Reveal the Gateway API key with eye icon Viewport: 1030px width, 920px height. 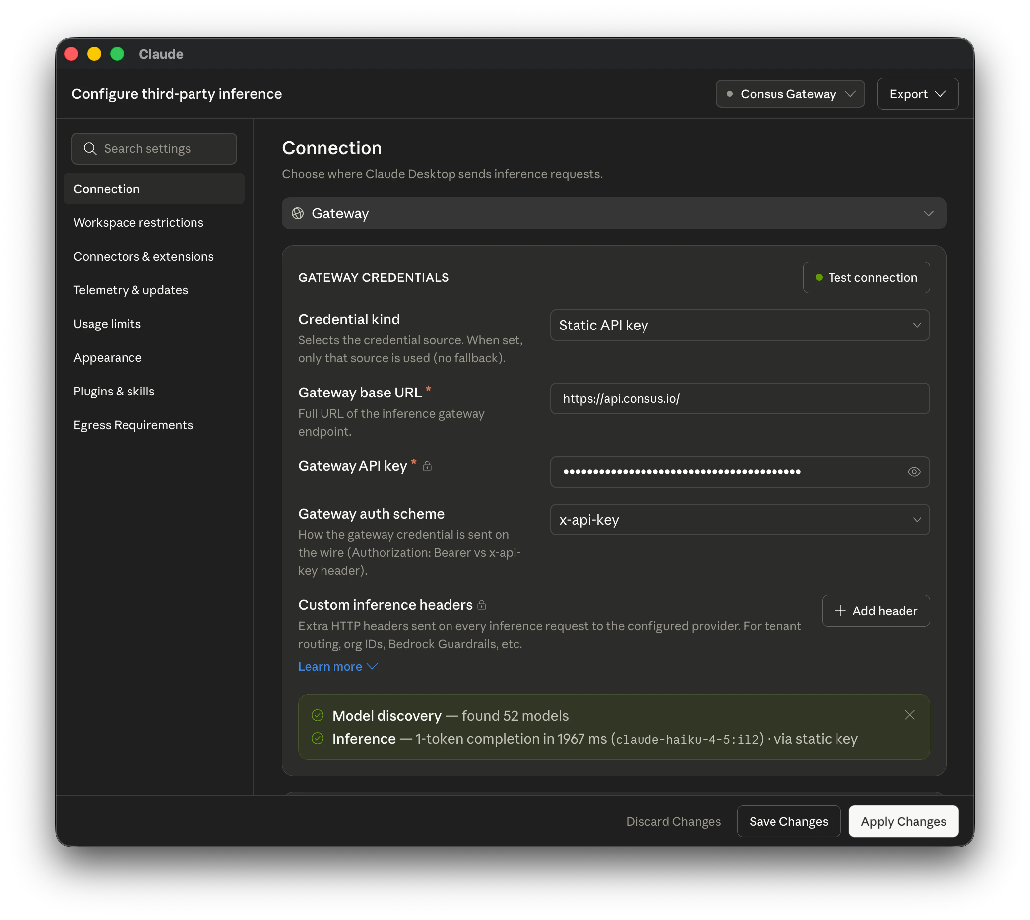[914, 472]
